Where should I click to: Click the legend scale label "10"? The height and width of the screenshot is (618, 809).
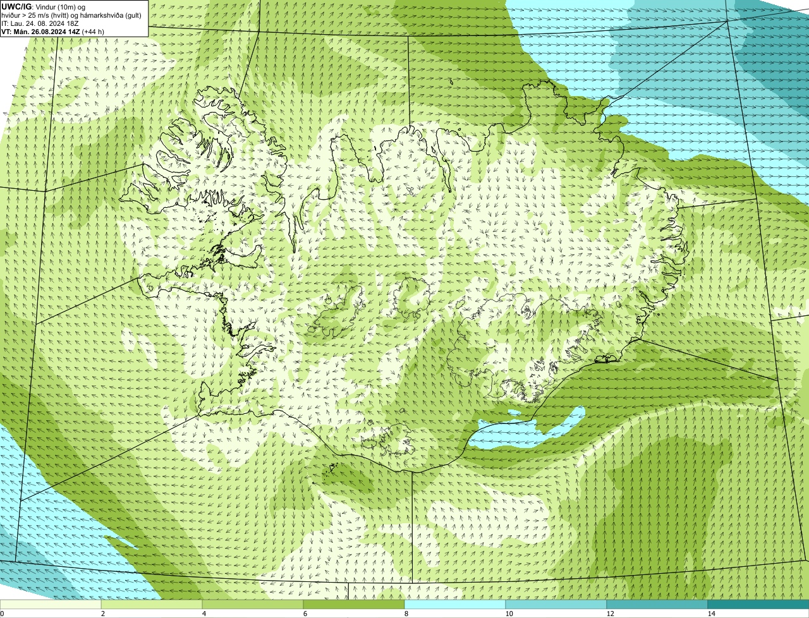coord(509,614)
